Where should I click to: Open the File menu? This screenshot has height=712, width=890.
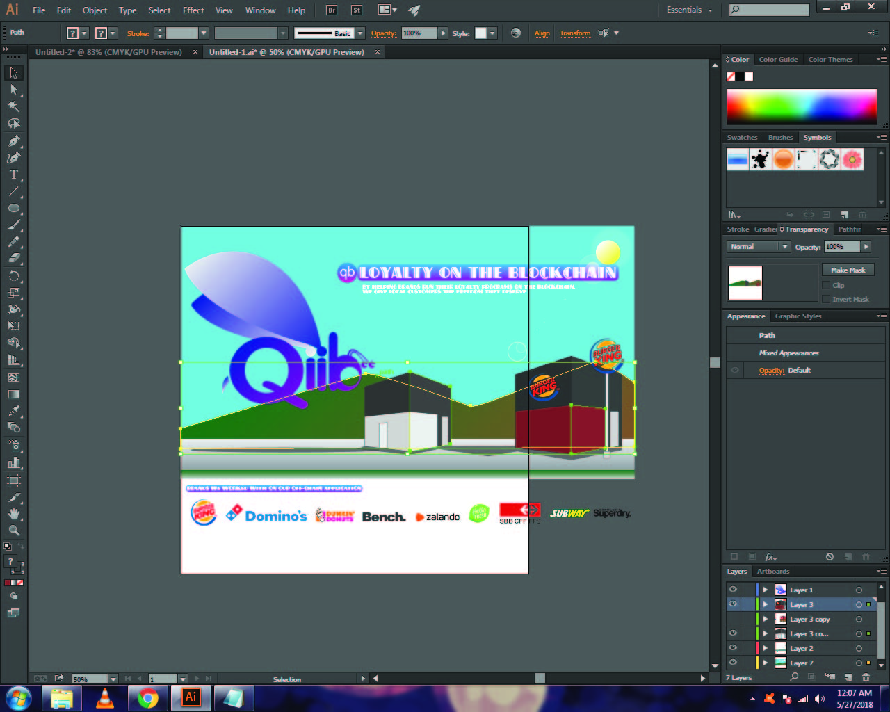click(39, 10)
